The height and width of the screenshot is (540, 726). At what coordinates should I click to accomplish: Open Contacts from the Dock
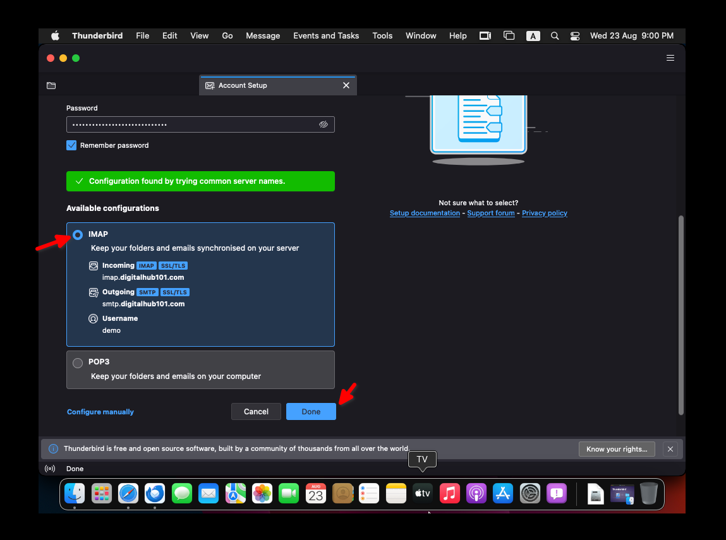click(x=342, y=493)
